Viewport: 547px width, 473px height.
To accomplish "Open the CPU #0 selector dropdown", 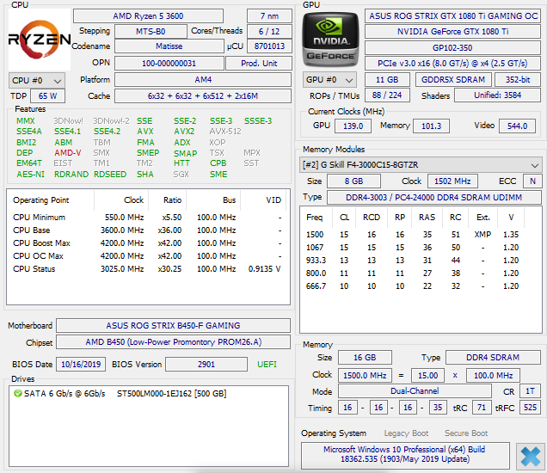I will (32, 80).
